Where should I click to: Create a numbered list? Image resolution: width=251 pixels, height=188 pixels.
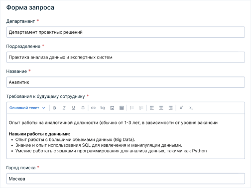point(141,108)
